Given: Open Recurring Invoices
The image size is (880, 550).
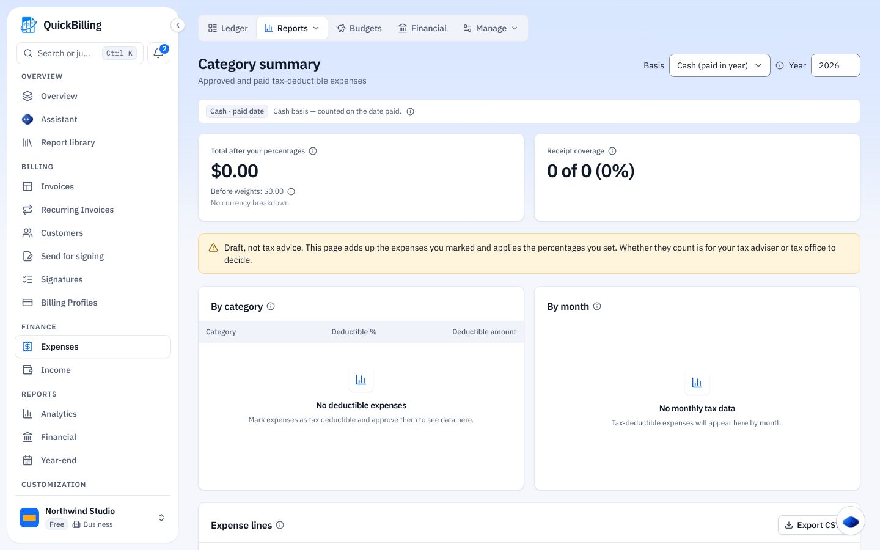Looking at the screenshot, I should click(93, 210).
